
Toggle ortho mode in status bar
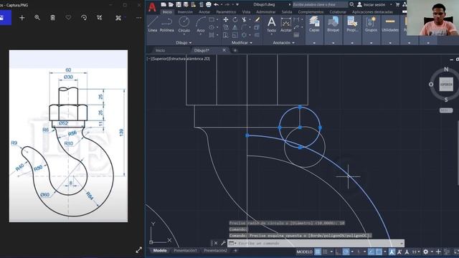click(338, 252)
